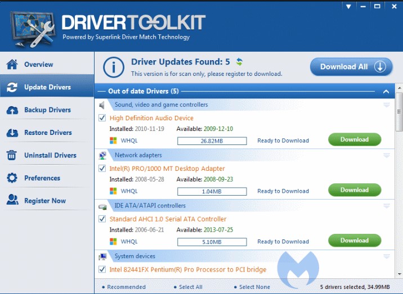Click the available date 2013-07-25
The width and height of the screenshot is (403, 294).
tap(218, 230)
